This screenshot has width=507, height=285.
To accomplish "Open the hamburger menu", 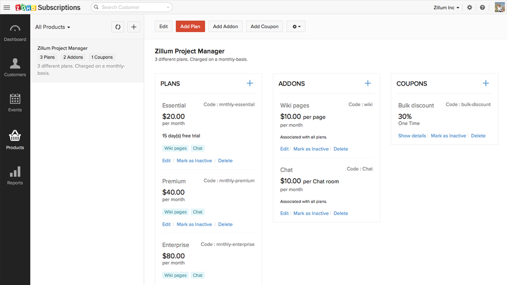I will point(6,7).
